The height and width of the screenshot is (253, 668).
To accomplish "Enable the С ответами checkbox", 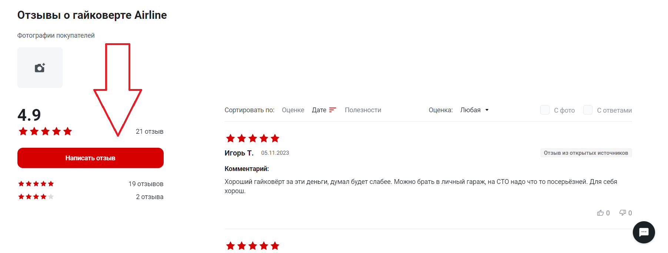I will (x=588, y=110).
